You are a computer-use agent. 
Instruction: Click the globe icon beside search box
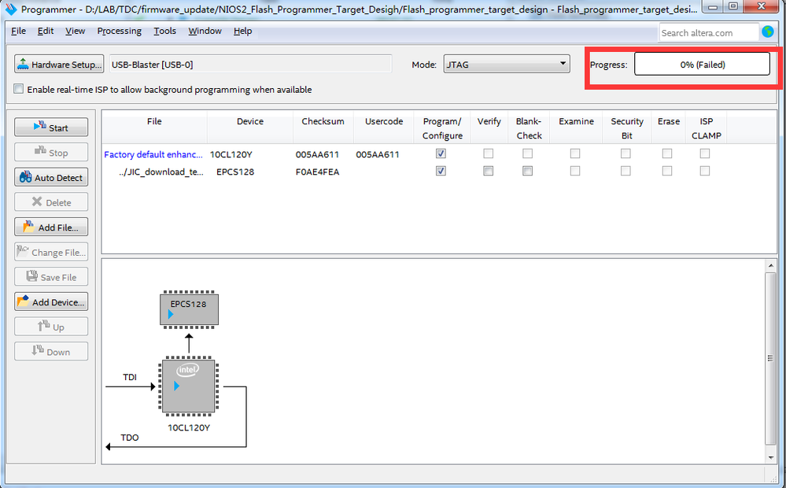pyautogui.click(x=769, y=32)
